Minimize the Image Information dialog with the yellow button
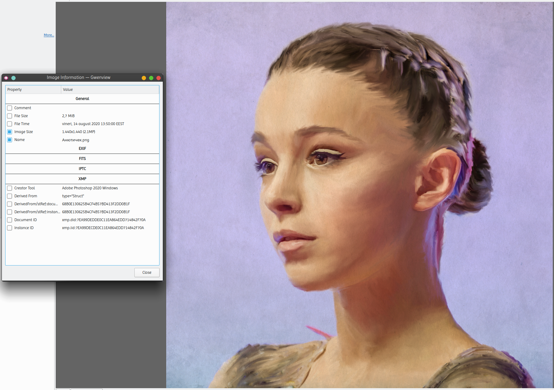554x390 pixels. click(x=144, y=78)
